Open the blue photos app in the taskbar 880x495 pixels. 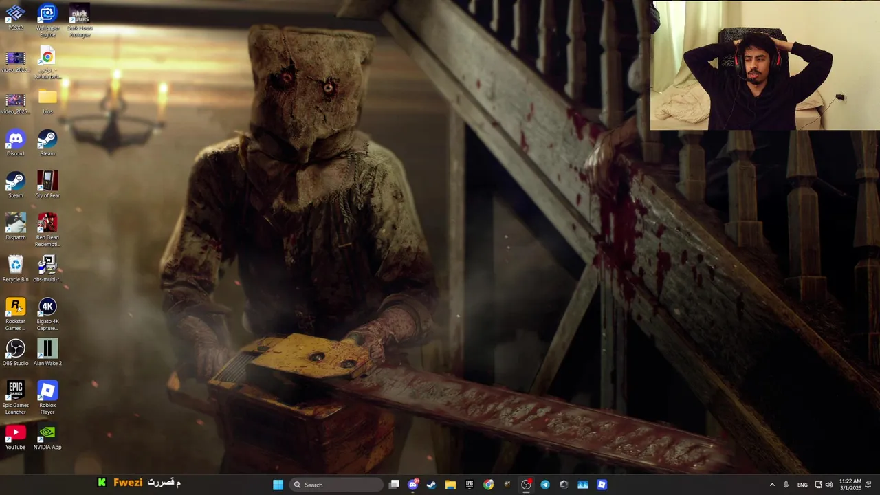(x=583, y=485)
